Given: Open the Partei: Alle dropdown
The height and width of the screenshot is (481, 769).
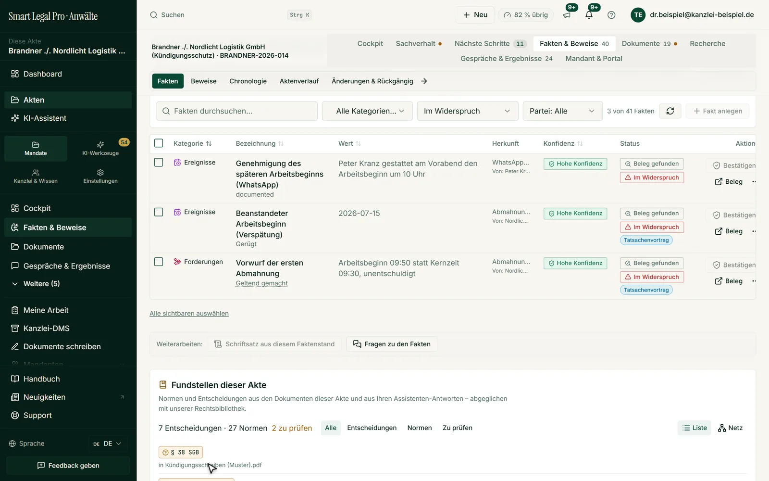Looking at the screenshot, I should (562, 111).
